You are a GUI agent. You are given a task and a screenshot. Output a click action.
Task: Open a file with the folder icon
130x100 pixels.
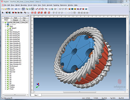pos(6,9)
